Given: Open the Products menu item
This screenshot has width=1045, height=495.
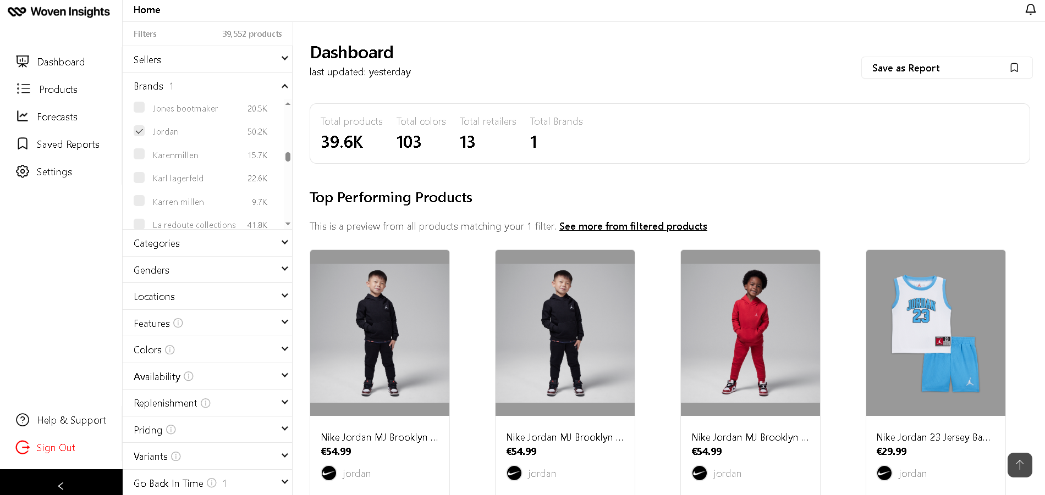Looking at the screenshot, I should point(58,89).
